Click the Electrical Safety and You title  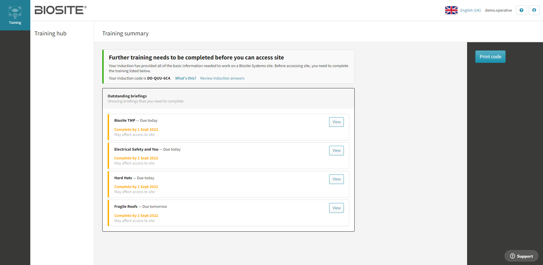pos(136,149)
